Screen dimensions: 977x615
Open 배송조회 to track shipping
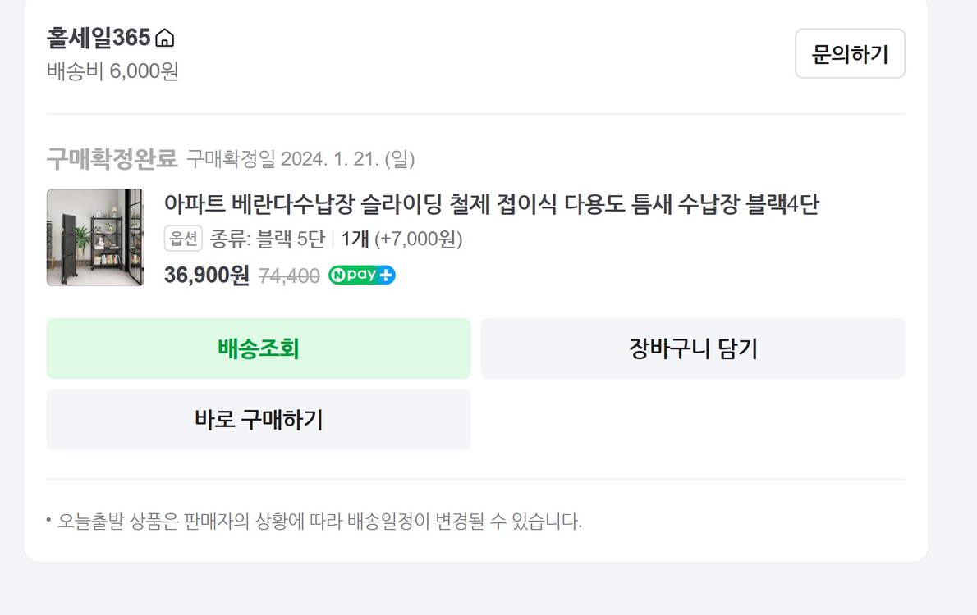point(258,348)
